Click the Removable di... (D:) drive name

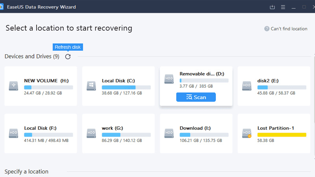(x=202, y=74)
